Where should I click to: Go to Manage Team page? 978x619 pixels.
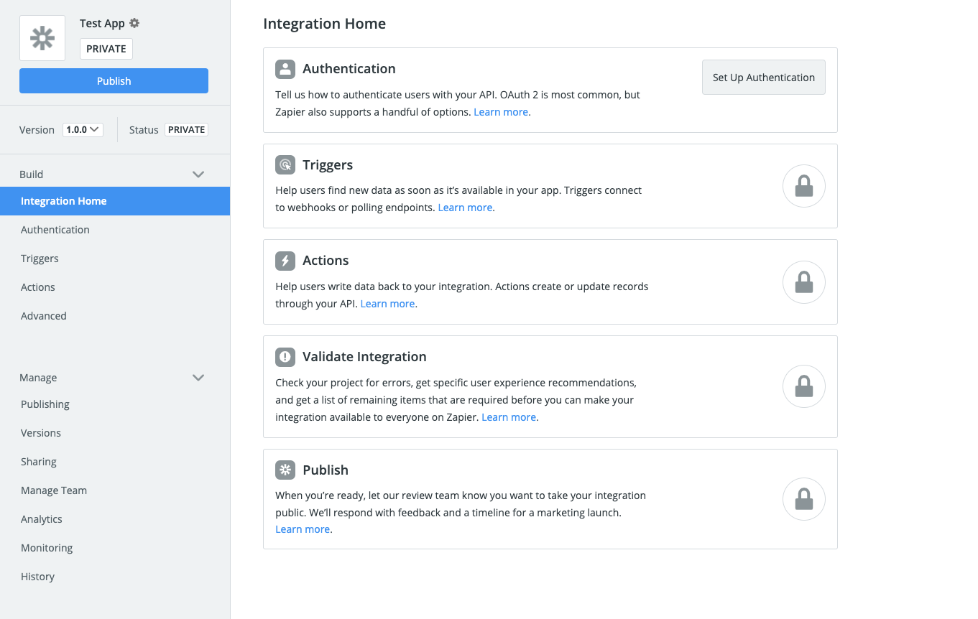54,490
